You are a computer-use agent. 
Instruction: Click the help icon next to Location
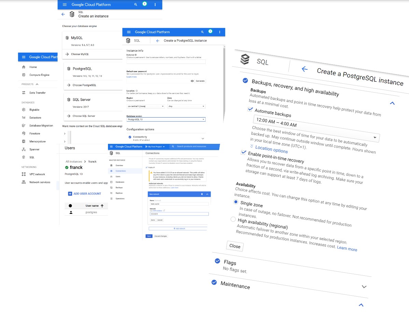click(x=137, y=91)
